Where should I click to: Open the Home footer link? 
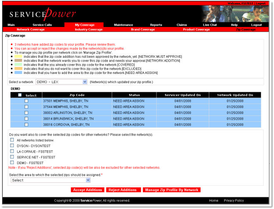213,200
